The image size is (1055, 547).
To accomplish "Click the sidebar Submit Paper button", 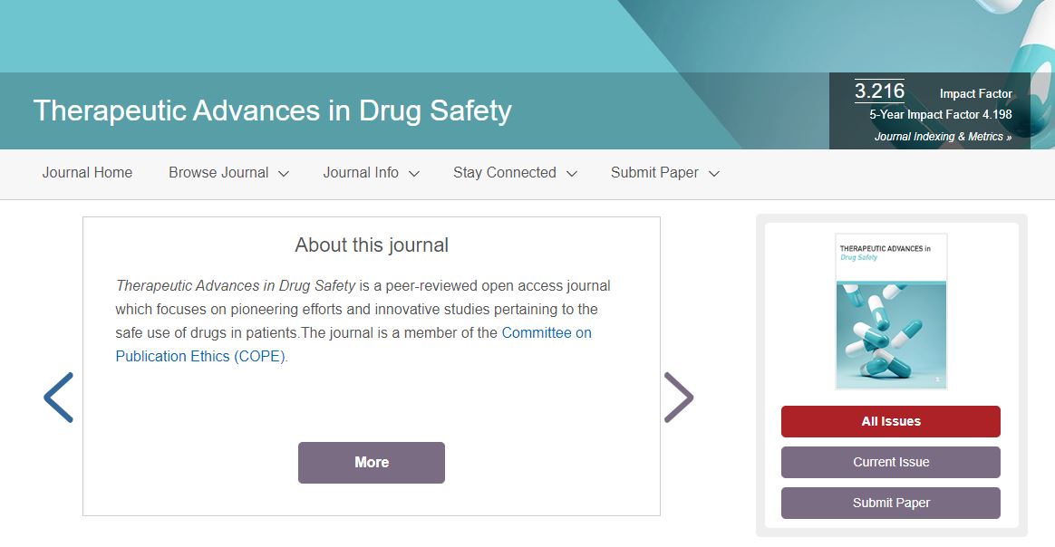I will tap(891, 503).
